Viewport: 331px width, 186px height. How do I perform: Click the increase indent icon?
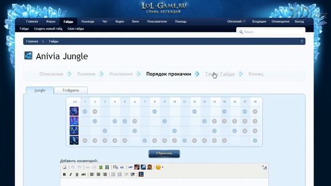tap(132, 175)
